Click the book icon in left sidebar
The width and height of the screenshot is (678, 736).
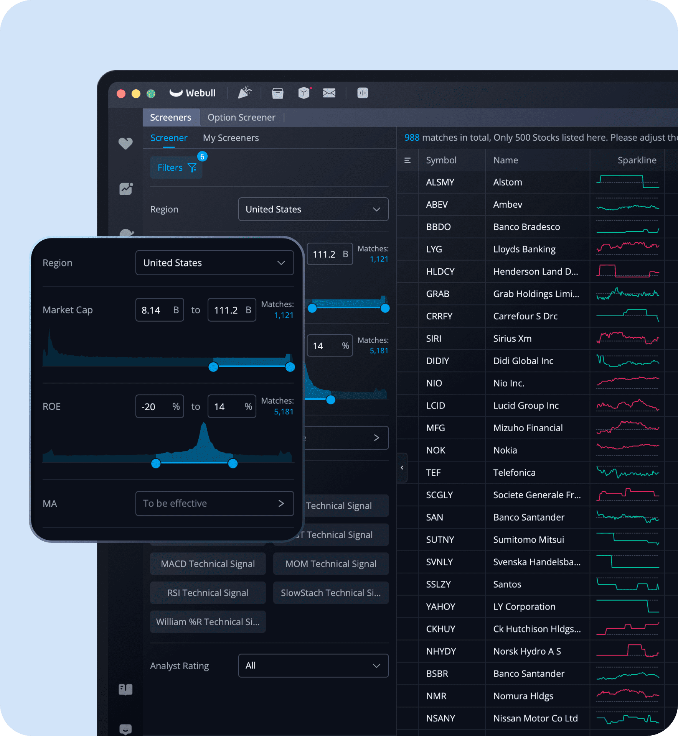click(125, 689)
